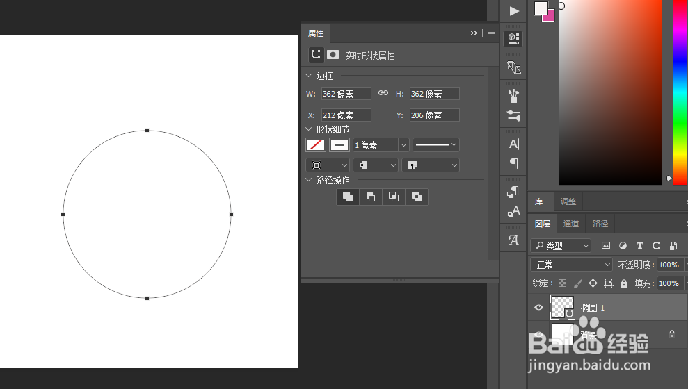
Task: Open the brush presets panel icon
Action: click(513, 95)
